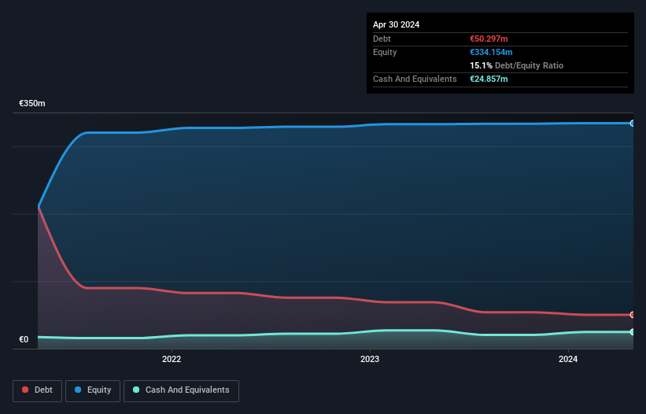Click the Cash And Equivalents tooltip label
This screenshot has width=646, height=414.
tap(415, 79)
